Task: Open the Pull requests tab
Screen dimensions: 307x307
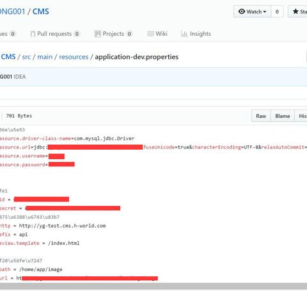Action: pyautogui.click(x=55, y=34)
